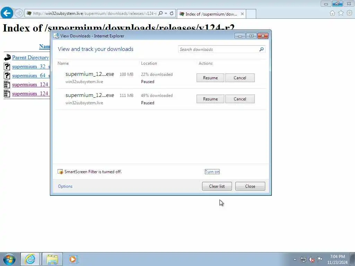Resume the 100 MB supermium download
Screen dimensions: 355x266
(210, 78)
